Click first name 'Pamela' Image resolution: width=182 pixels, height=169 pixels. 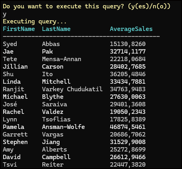(x=13, y=127)
